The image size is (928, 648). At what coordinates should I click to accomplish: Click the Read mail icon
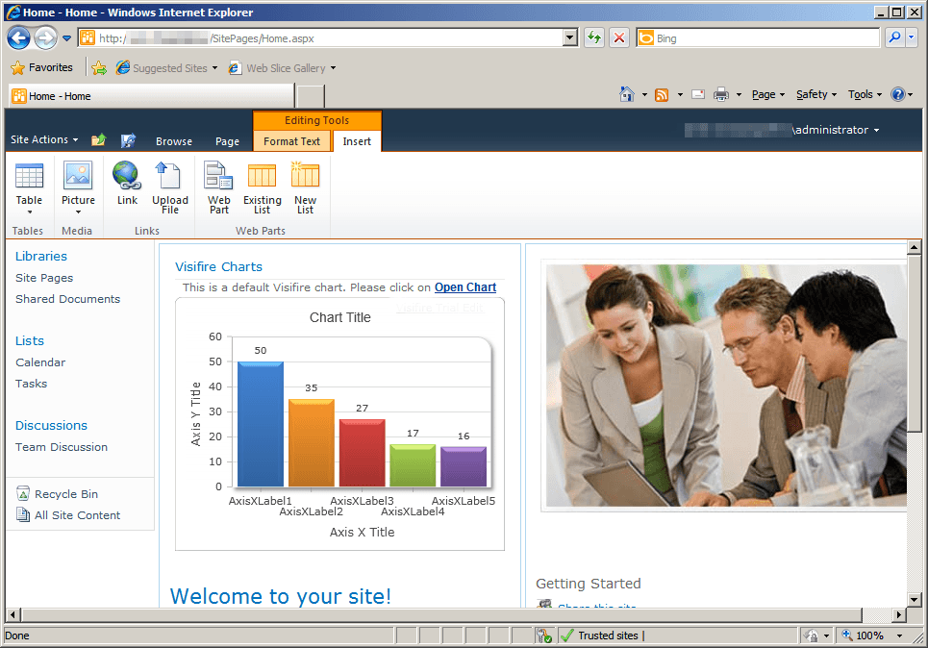pos(698,94)
